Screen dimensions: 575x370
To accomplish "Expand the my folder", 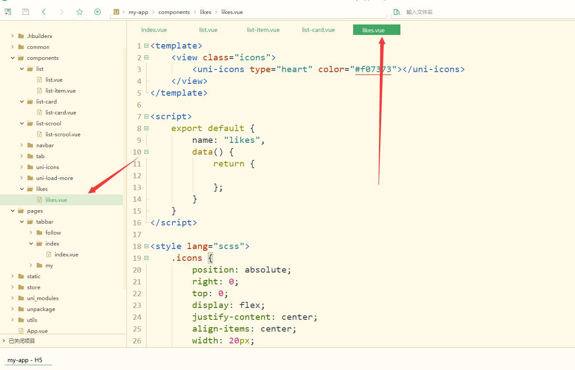I will [x=31, y=265].
